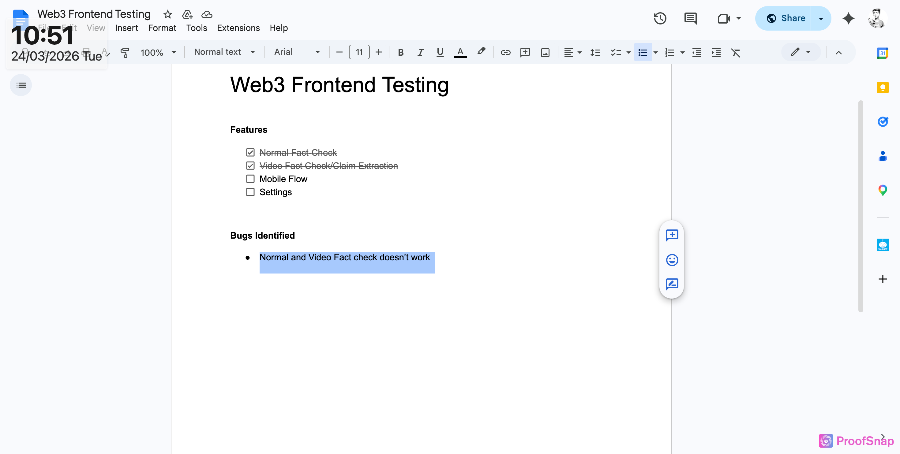900x454 pixels.
Task: Open the Help menu
Action: tap(279, 28)
